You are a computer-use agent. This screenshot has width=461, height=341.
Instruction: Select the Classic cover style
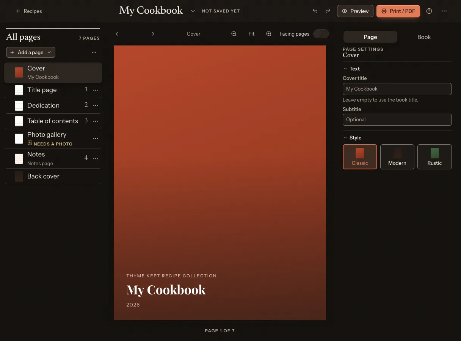click(360, 156)
